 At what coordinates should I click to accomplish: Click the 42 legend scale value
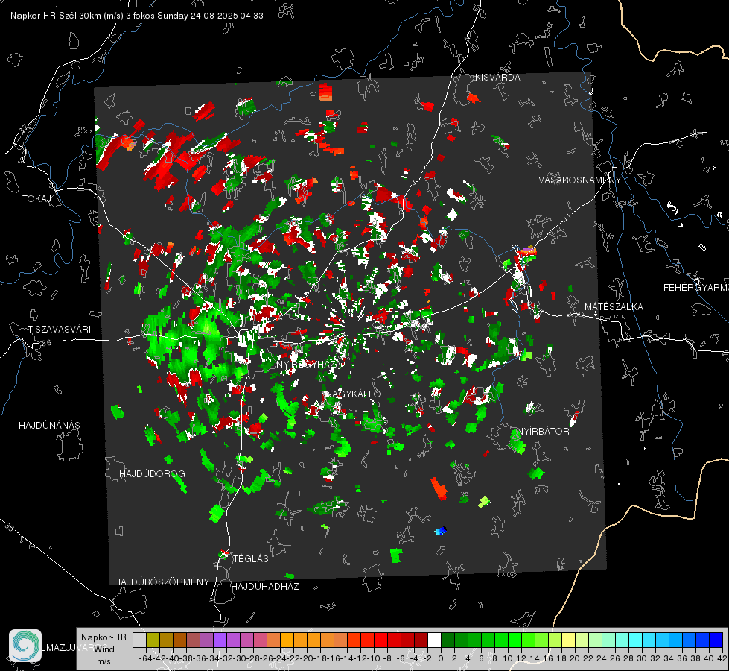pyautogui.click(x=722, y=658)
